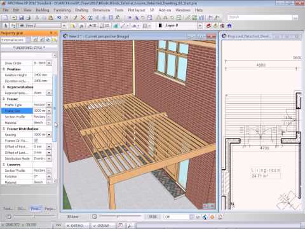
Task: Open the Building menu
Action: (43, 10)
